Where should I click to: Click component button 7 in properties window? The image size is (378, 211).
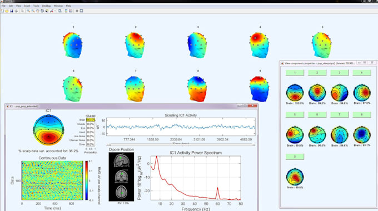point(340,114)
